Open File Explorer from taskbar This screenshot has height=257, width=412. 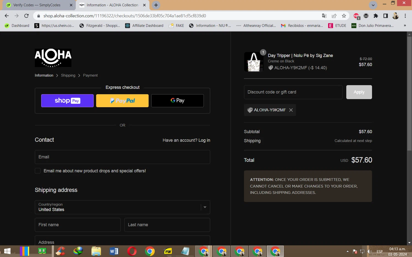click(x=96, y=251)
